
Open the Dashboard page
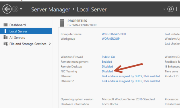(x=18, y=25)
